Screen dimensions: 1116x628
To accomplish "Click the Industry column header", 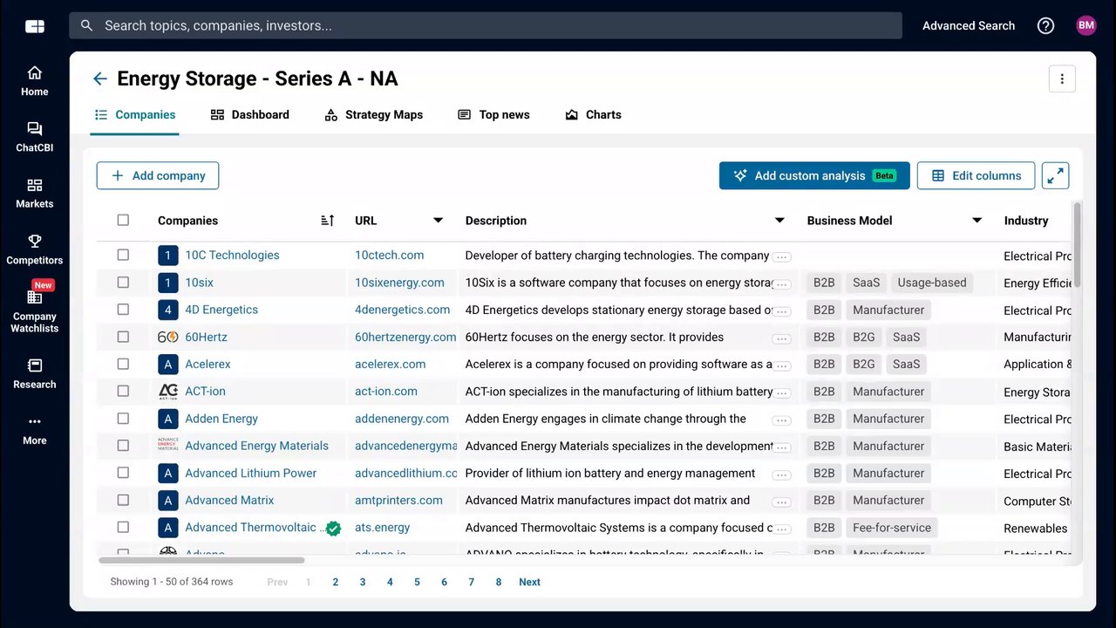I will point(1026,221).
